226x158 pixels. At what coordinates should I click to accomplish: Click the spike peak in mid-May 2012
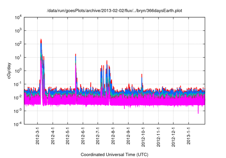click(76, 54)
